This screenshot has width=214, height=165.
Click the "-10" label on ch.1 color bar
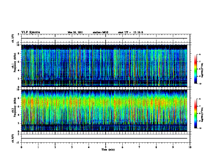pos(200,84)
